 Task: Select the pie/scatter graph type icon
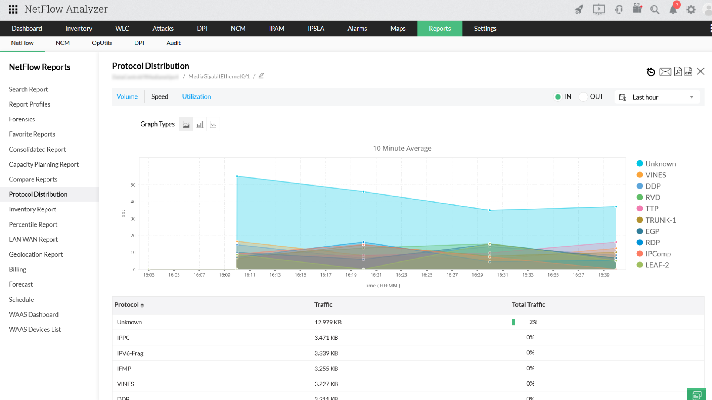(x=213, y=124)
